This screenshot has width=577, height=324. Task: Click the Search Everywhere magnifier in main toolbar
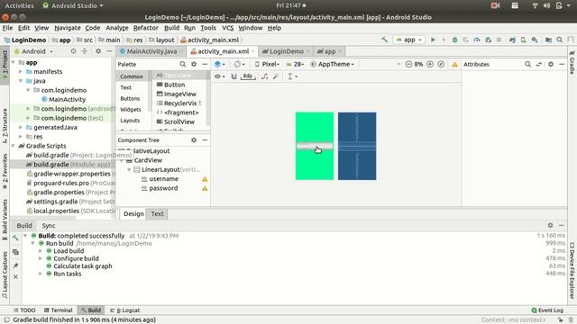coord(560,40)
